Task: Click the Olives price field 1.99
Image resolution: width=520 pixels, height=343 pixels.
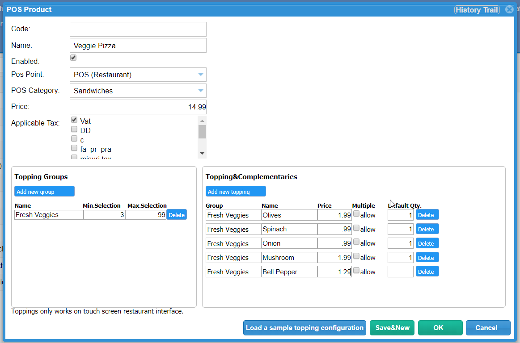Action: pos(334,215)
